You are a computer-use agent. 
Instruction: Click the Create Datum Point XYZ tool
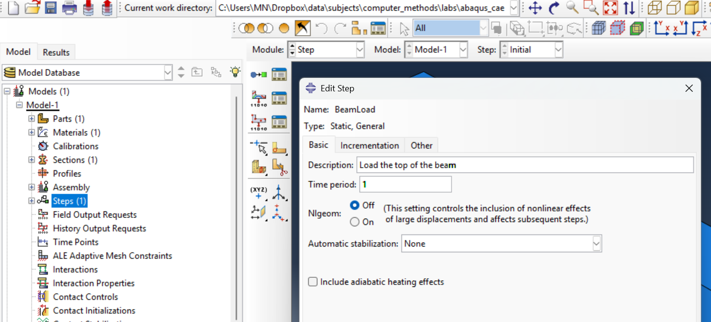259,192
